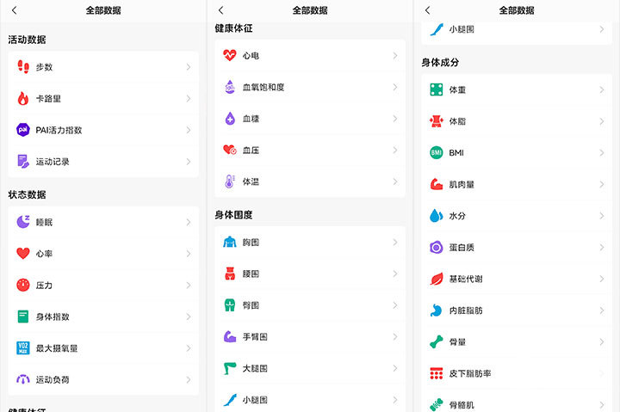This screenshot has width=620, height=412.
Task: Open the purple meter icon for 运动负荷
Action: click(23, 379)
